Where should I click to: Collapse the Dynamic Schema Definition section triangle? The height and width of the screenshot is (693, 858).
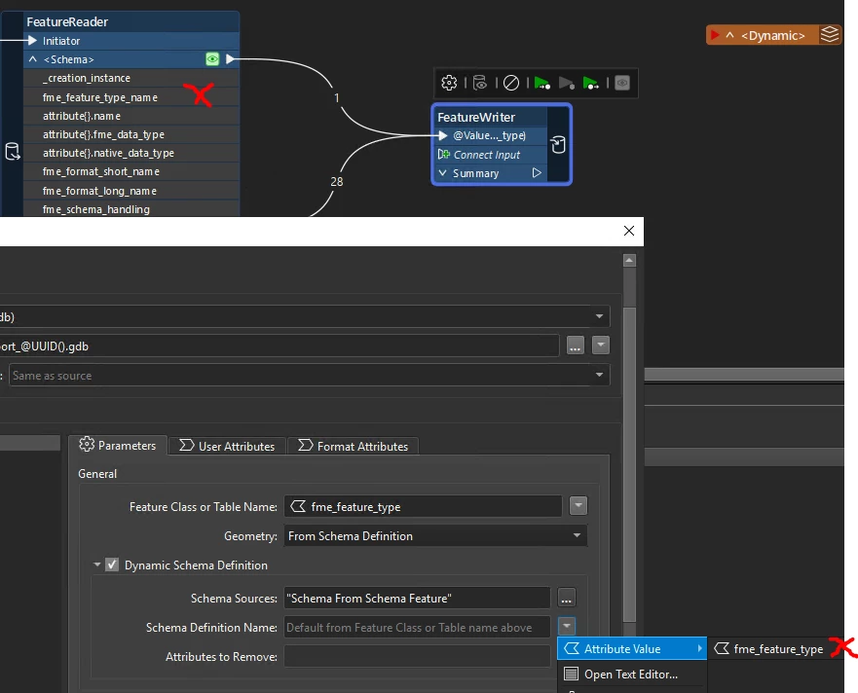pyautogui.click(x=96, y=565)
